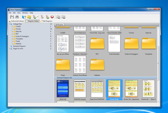Click the RST folder icon in gallery
Viewport: 168px width, 113px height.
(97, 44)
